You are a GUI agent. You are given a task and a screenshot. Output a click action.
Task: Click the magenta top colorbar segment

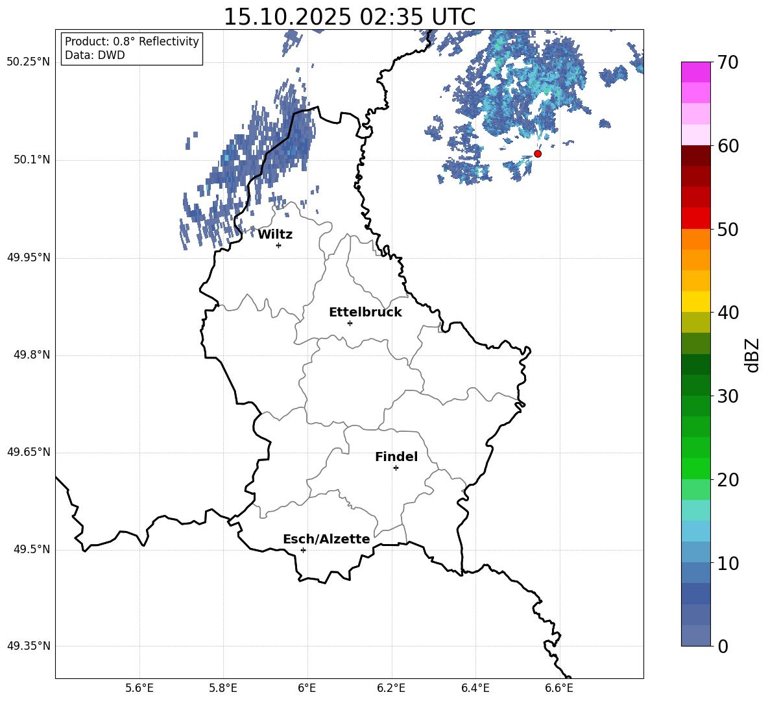pos(695,72)
